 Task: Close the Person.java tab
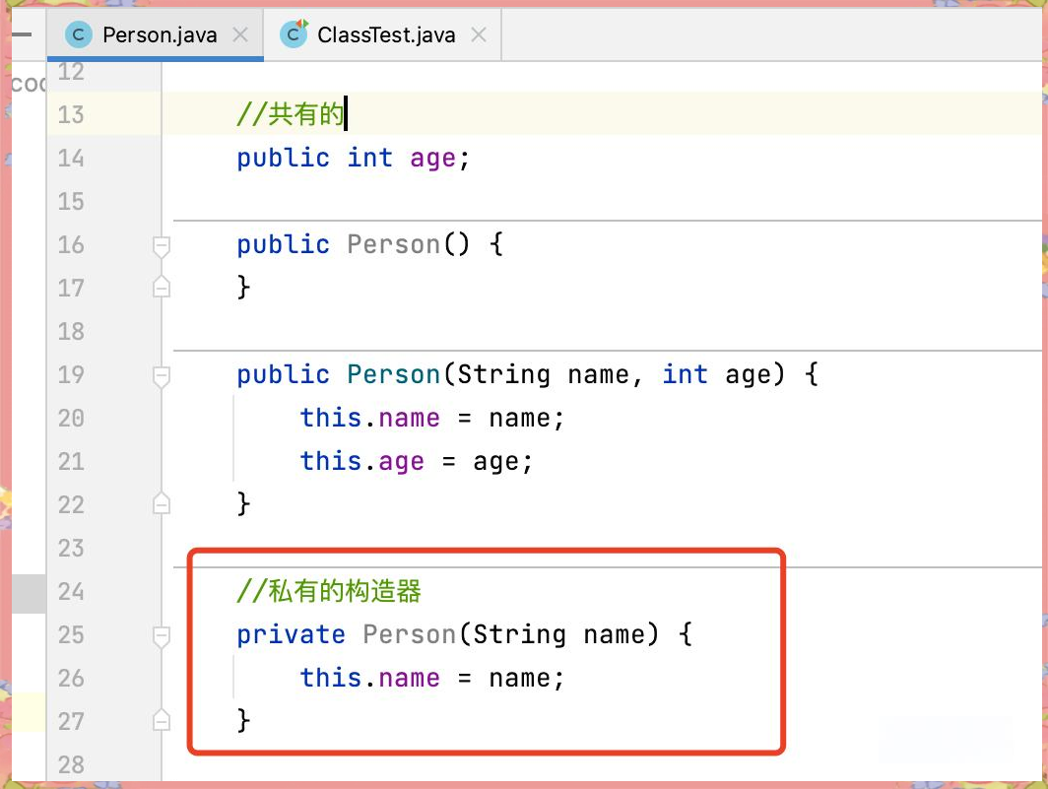(240, 34)
